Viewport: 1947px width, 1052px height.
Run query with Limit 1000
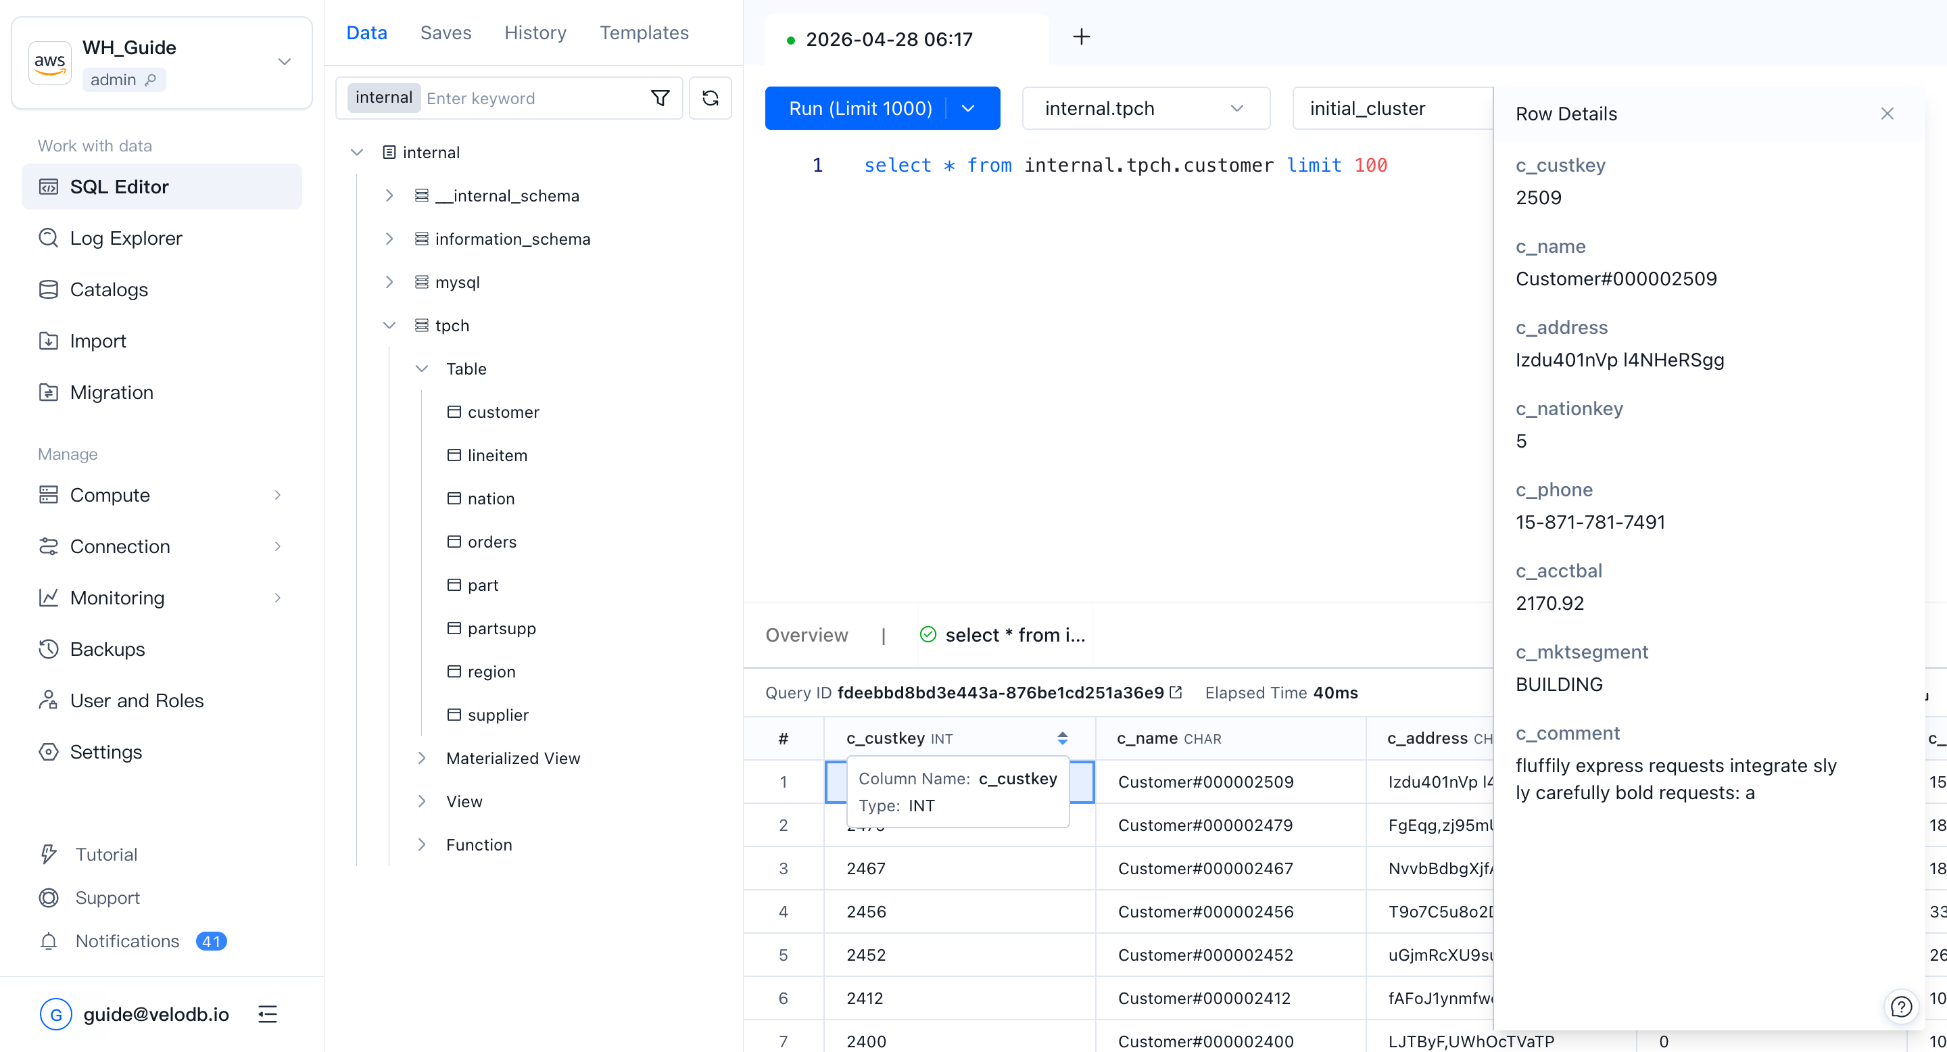tap(859, 109)
